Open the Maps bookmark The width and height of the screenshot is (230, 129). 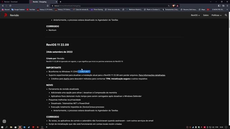click(x=202, y=10)
